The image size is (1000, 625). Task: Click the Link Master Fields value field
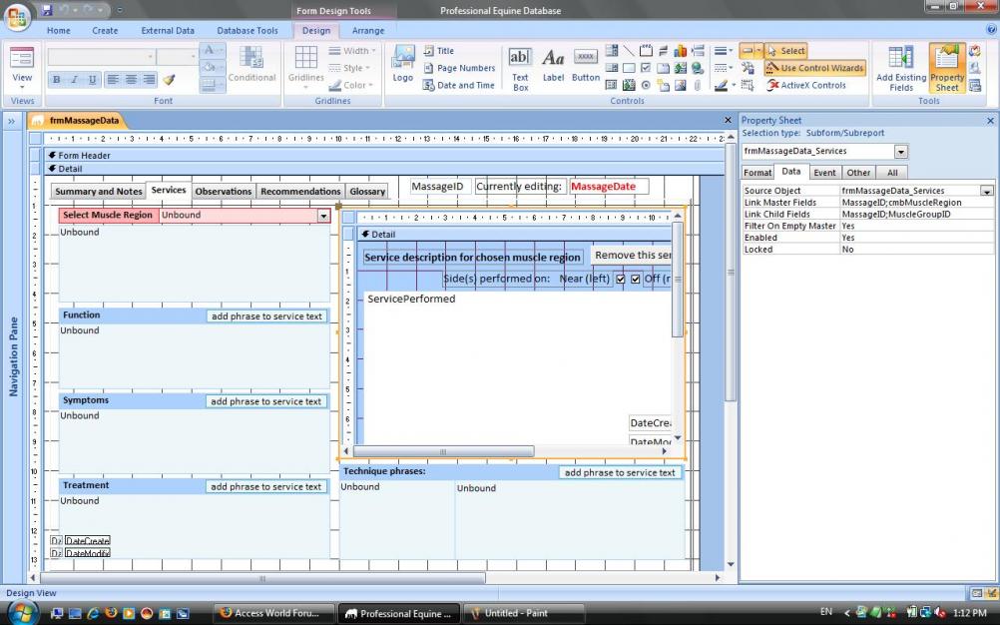pos(916,203)
